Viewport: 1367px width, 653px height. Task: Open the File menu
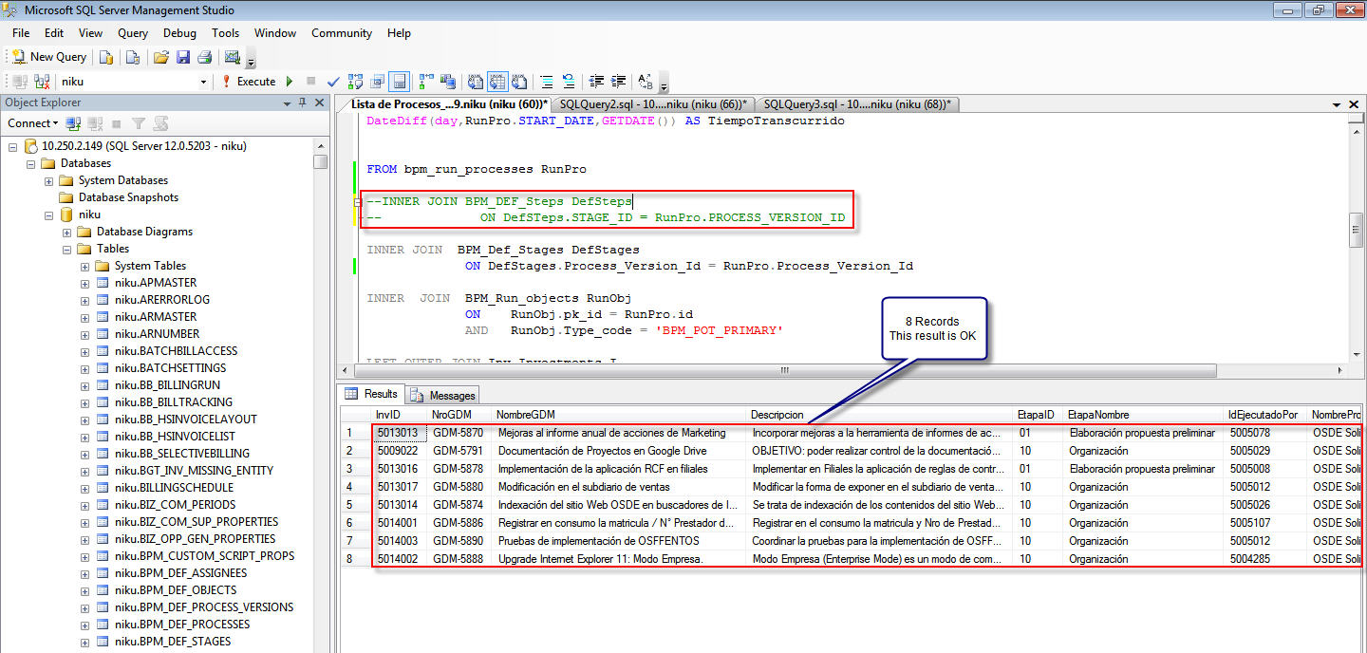pyautogui.click(x=21, y=33)
